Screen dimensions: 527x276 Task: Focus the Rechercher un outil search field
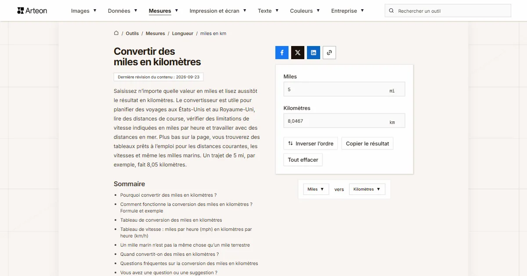pyautogui.click(x=448, y=11)
